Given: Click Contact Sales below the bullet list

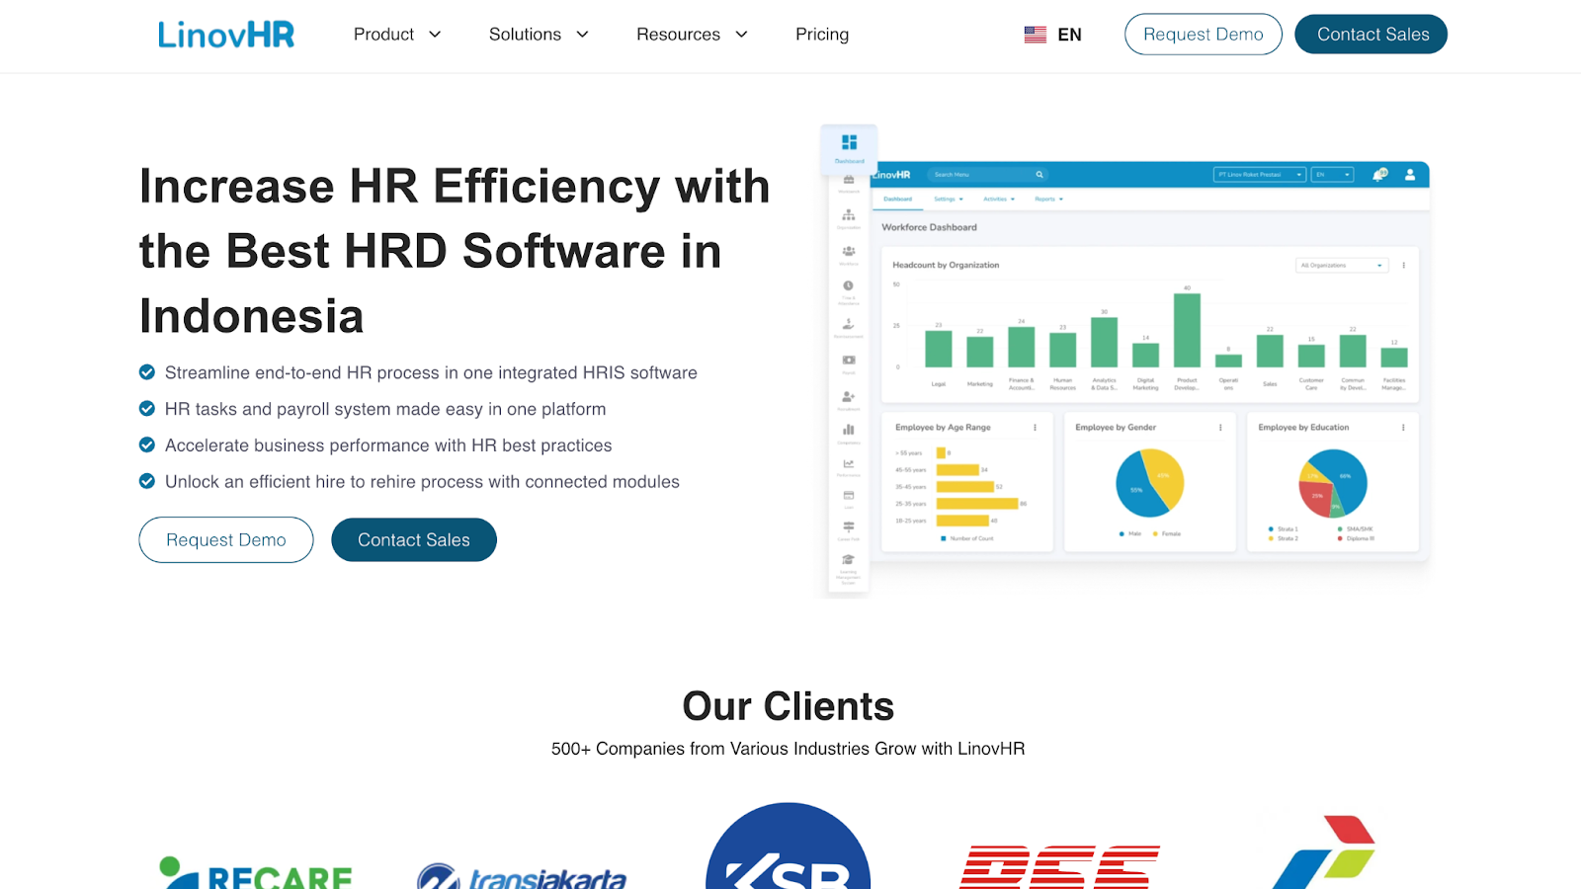Looking at the screenshot, I should tap(414, 539).
